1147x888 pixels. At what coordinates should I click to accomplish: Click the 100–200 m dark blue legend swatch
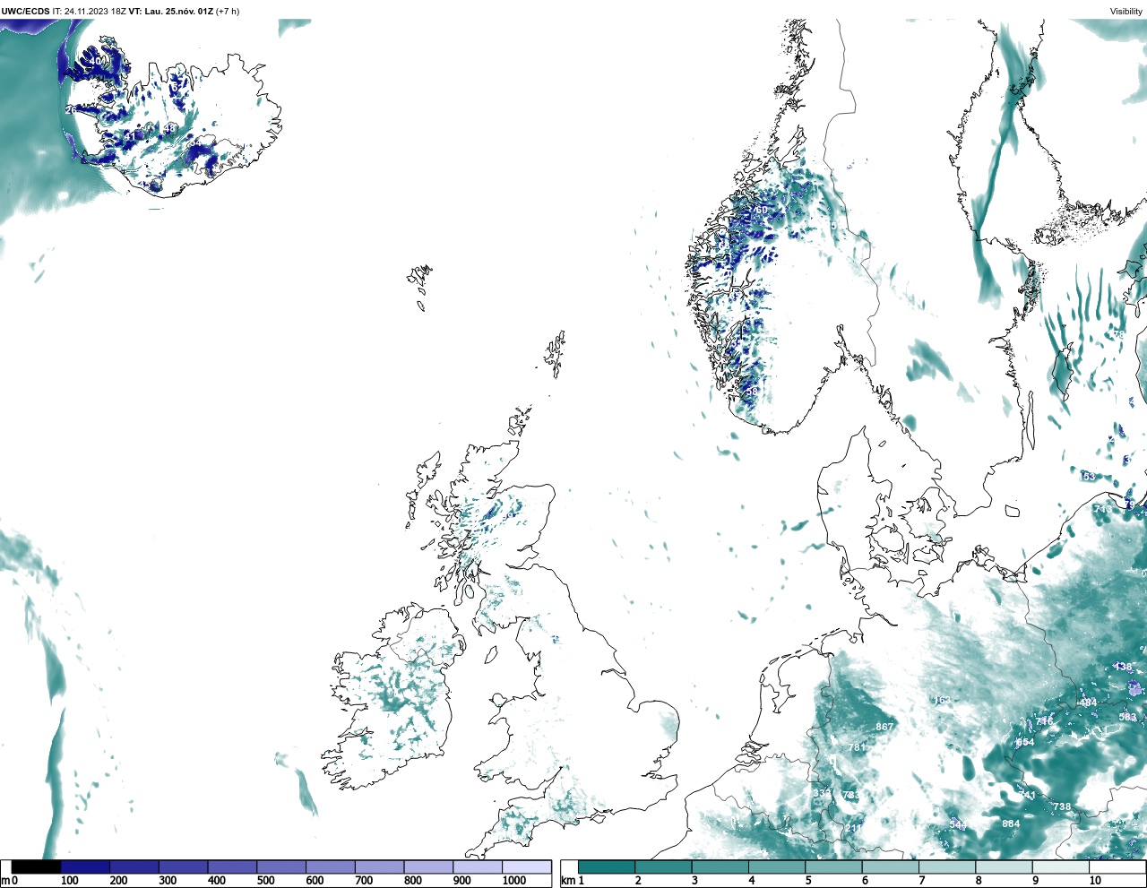point(85,866)
